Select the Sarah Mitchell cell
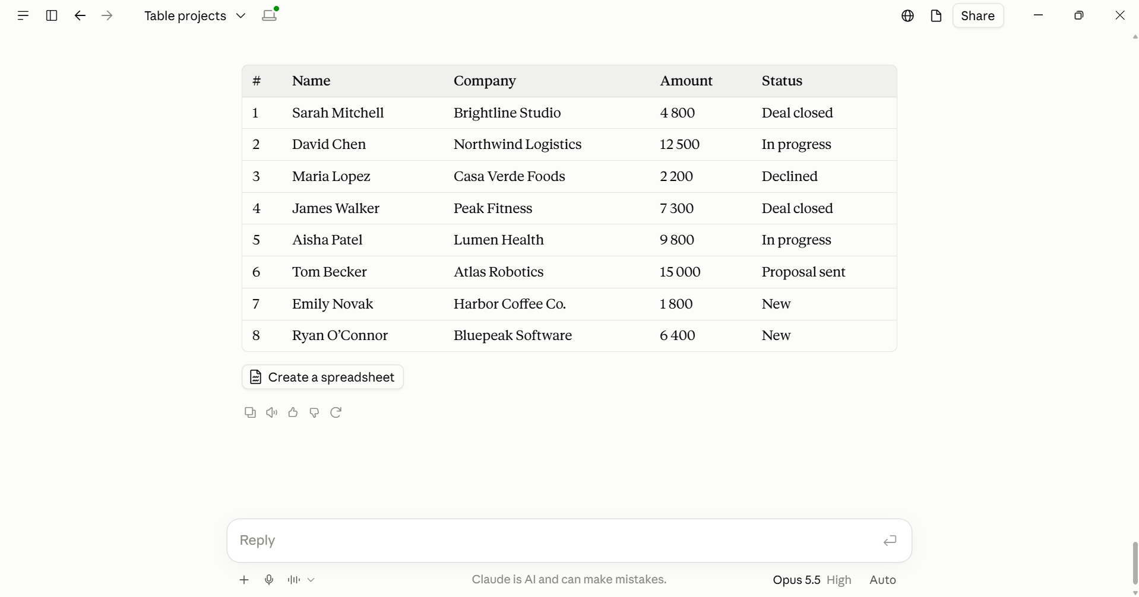Image resolution: width=1139 pixels, height=597 pixels. (338, 113)
